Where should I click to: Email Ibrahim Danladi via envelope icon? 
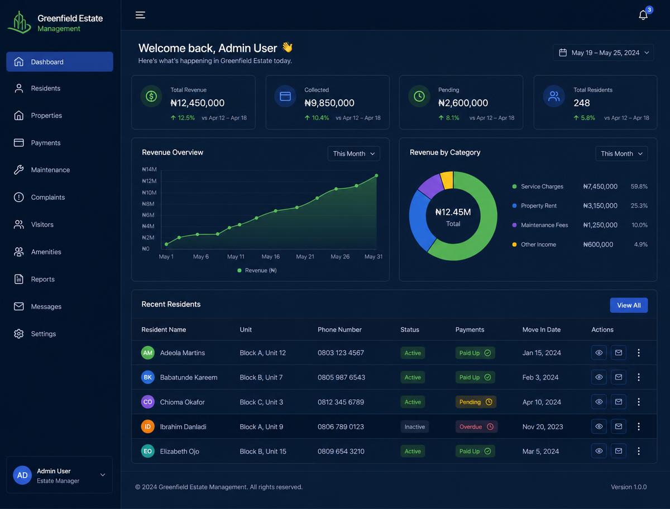[619, 426]
